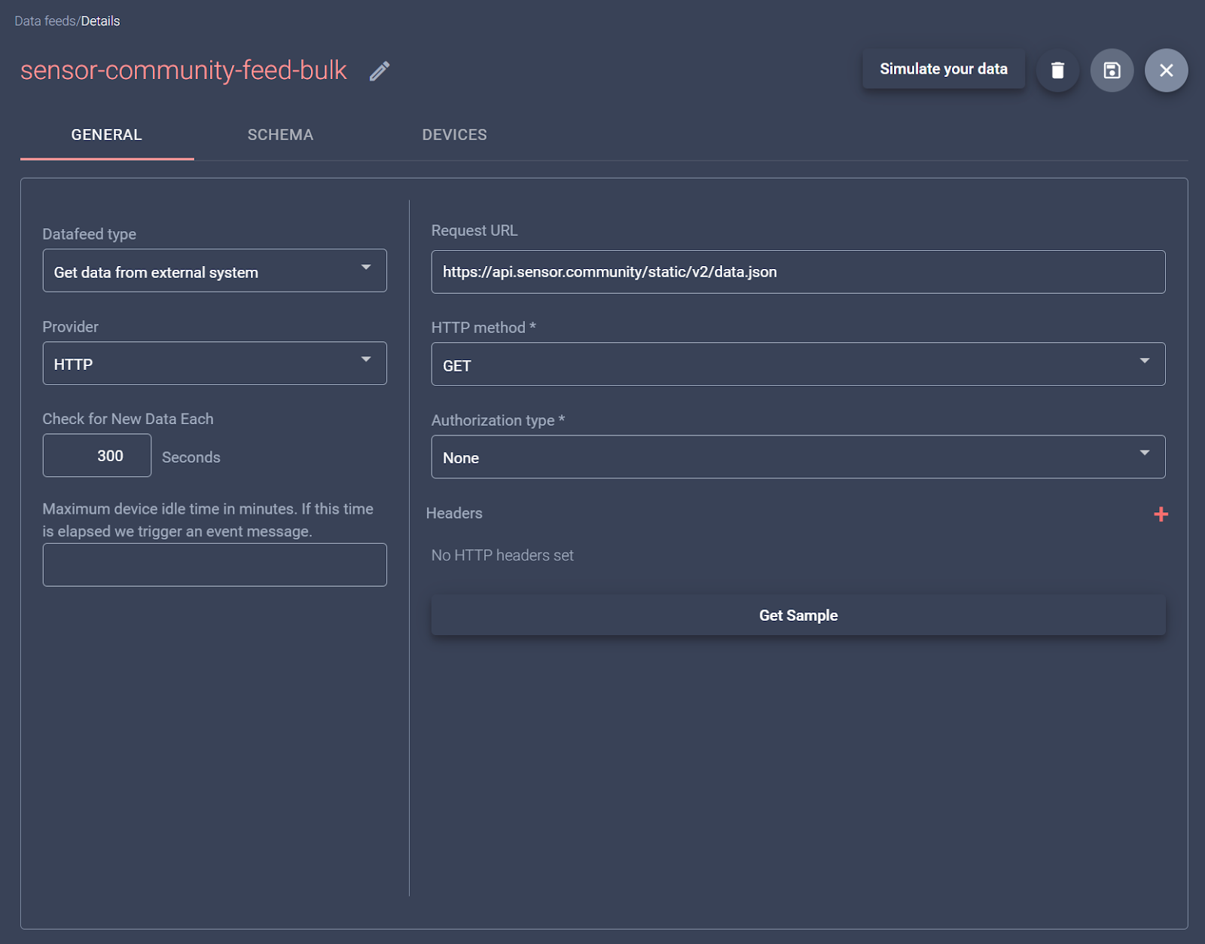Click the maximum device idle time field
This screenshot has width=1205, height=944.
click(215, 564)
